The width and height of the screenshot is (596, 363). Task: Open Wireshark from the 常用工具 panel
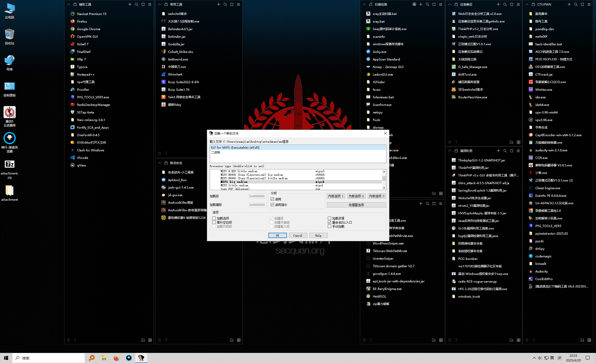(x=175, y=74)
